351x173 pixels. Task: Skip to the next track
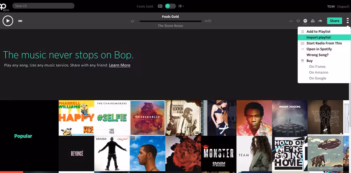tap(20, 21)
